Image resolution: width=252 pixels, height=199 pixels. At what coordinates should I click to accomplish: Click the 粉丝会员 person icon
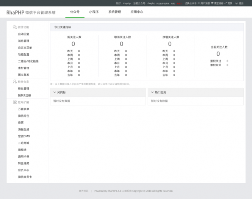click(15, 81)
